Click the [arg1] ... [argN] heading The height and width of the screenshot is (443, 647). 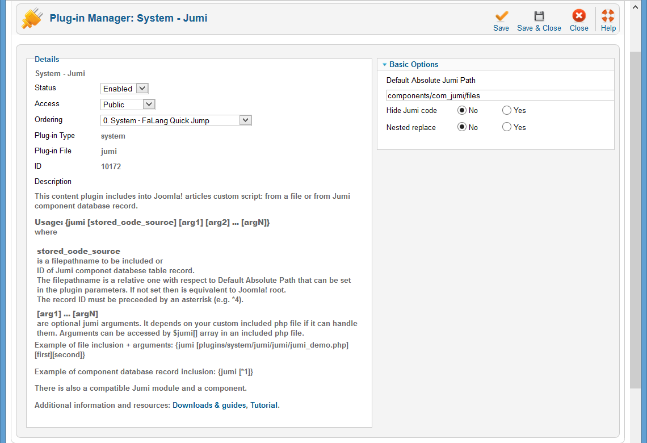[x=68, y=314]
